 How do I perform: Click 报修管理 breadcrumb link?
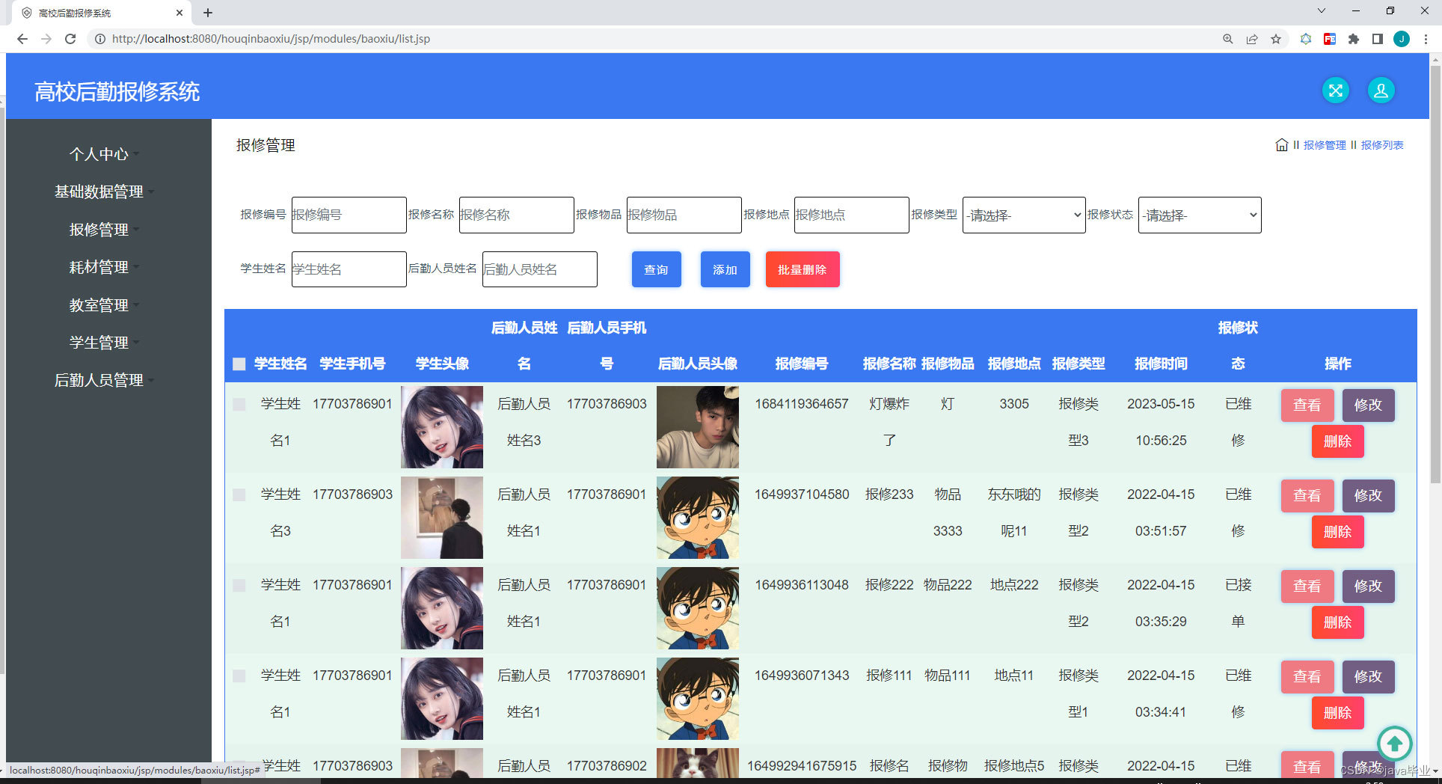[1325, 145]
